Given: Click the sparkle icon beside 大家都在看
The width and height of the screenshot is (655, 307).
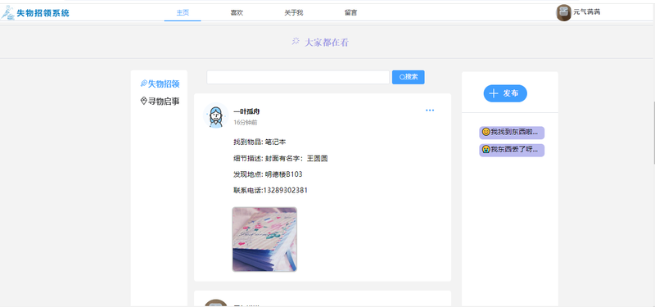Looking at the screenshot, I should point(296,41).
